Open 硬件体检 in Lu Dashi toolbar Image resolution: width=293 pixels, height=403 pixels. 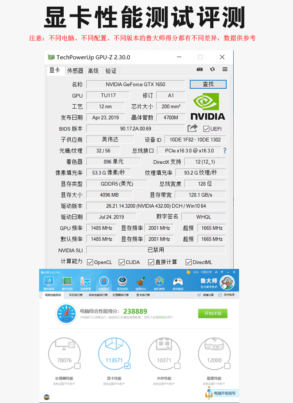click(x=49, y=283)
